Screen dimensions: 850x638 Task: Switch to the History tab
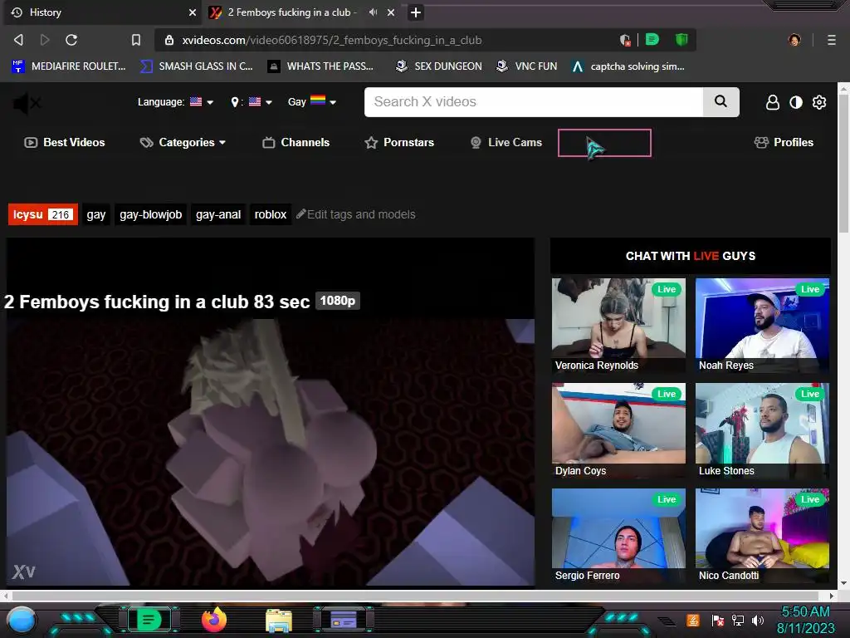tap(98, 12)
